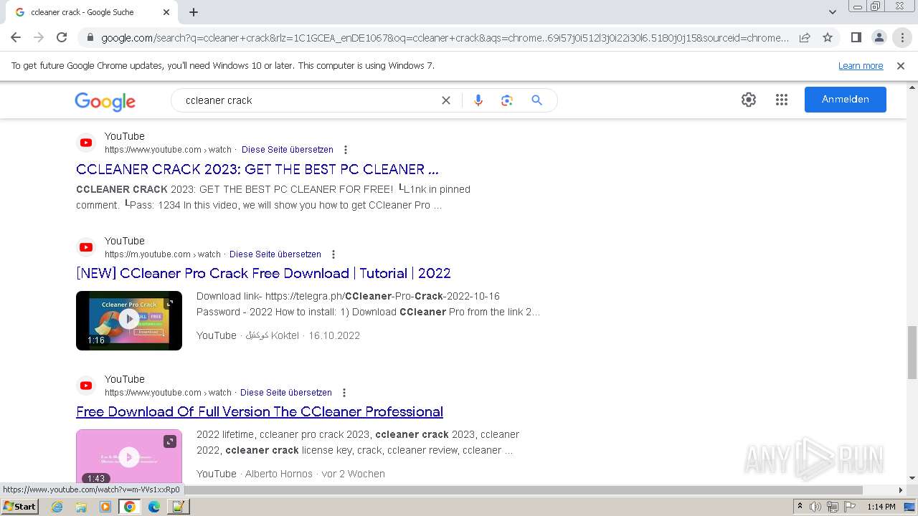Click the Google logo
This screenshot has height=516, width=918.
pyautogui.click(x=105, y=102)
